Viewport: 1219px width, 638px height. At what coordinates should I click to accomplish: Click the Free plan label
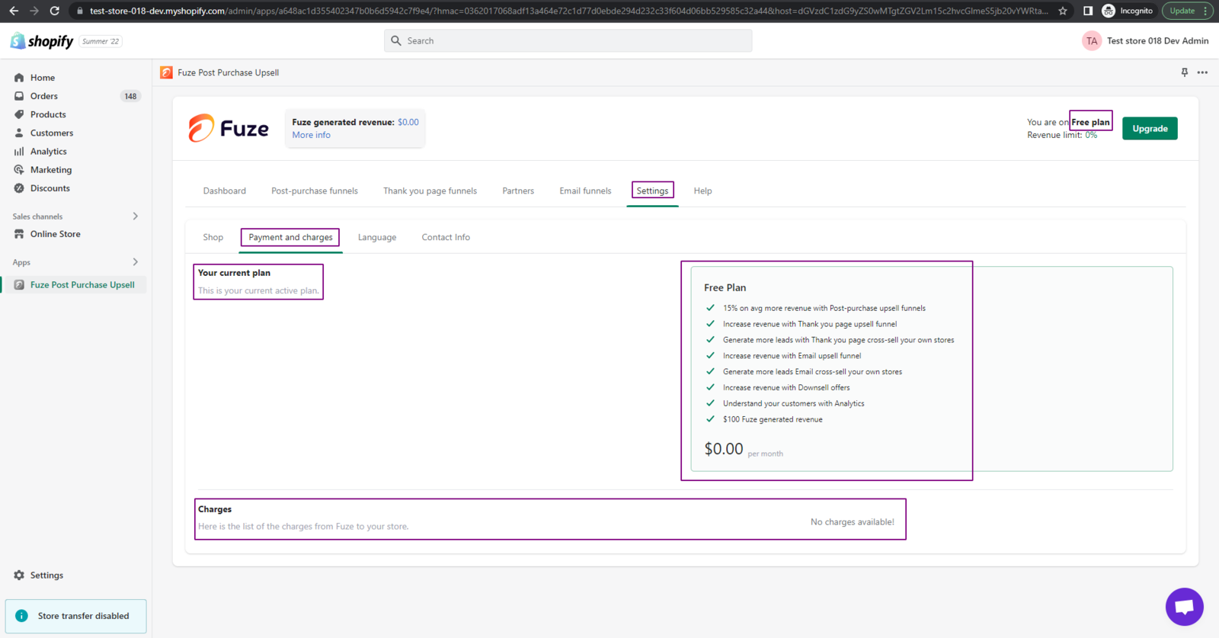pos(1090,122)
